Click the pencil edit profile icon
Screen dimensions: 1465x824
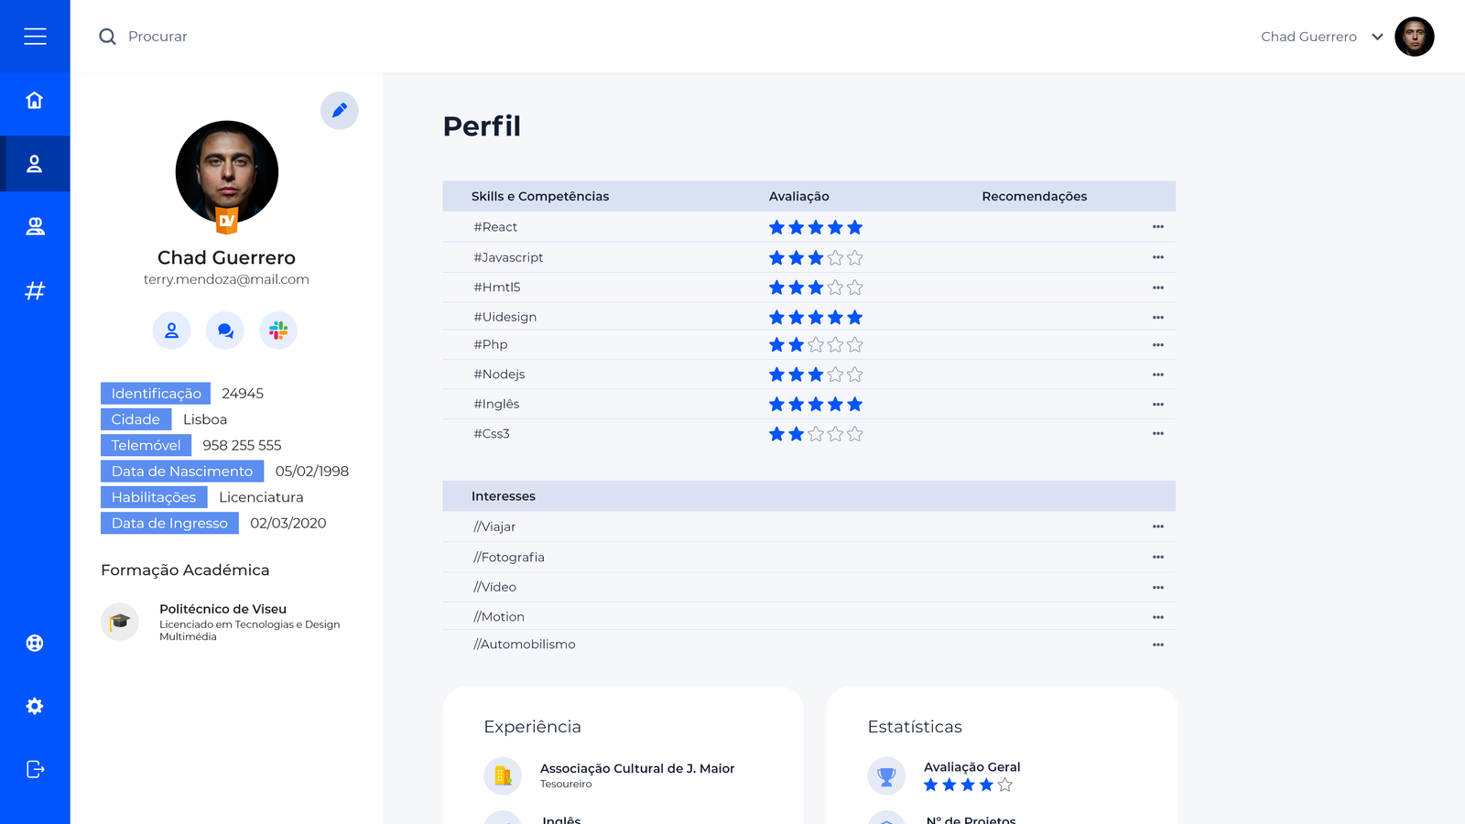pyautogui.click(x=339, y=111)
